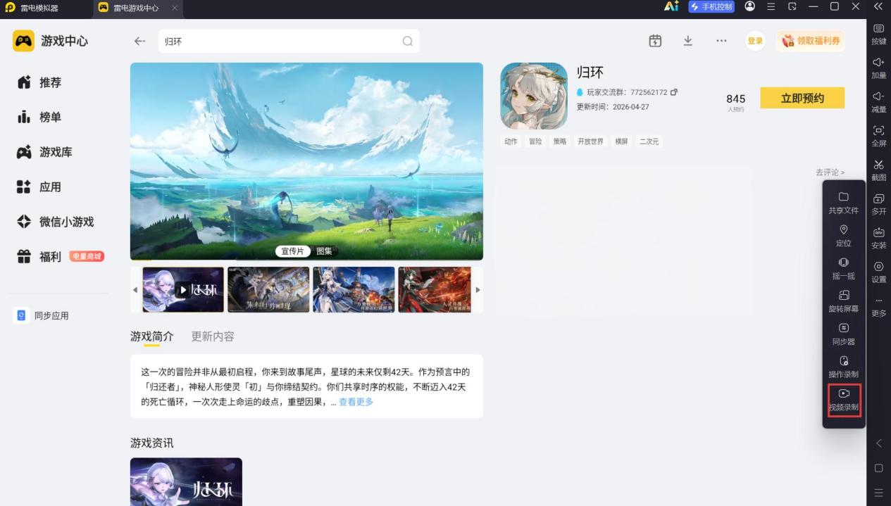
Task: Play the 归环 trailer video thumbnail
Action: click(183, 289)
